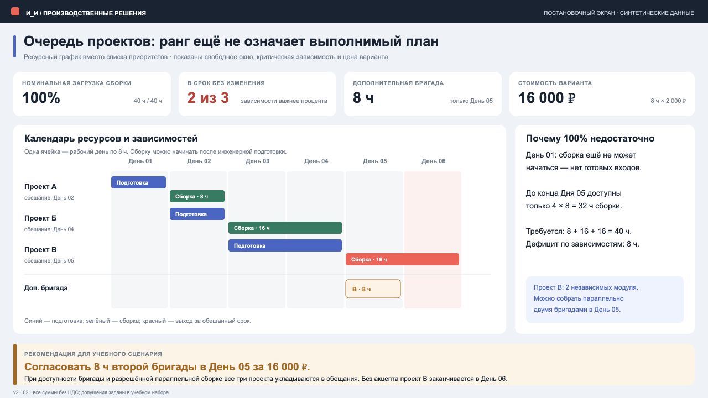Select the Подготовка bar in День 01

138,182
